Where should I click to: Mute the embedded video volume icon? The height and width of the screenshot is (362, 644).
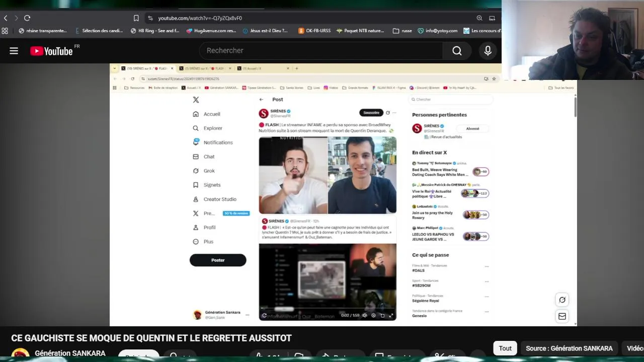365,315
